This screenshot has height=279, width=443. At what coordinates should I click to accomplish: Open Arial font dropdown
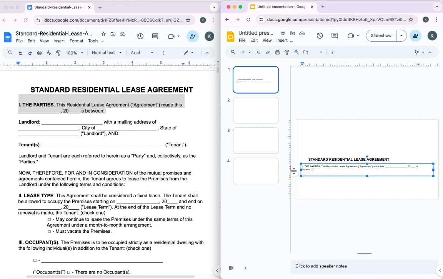tap(142, 53)
